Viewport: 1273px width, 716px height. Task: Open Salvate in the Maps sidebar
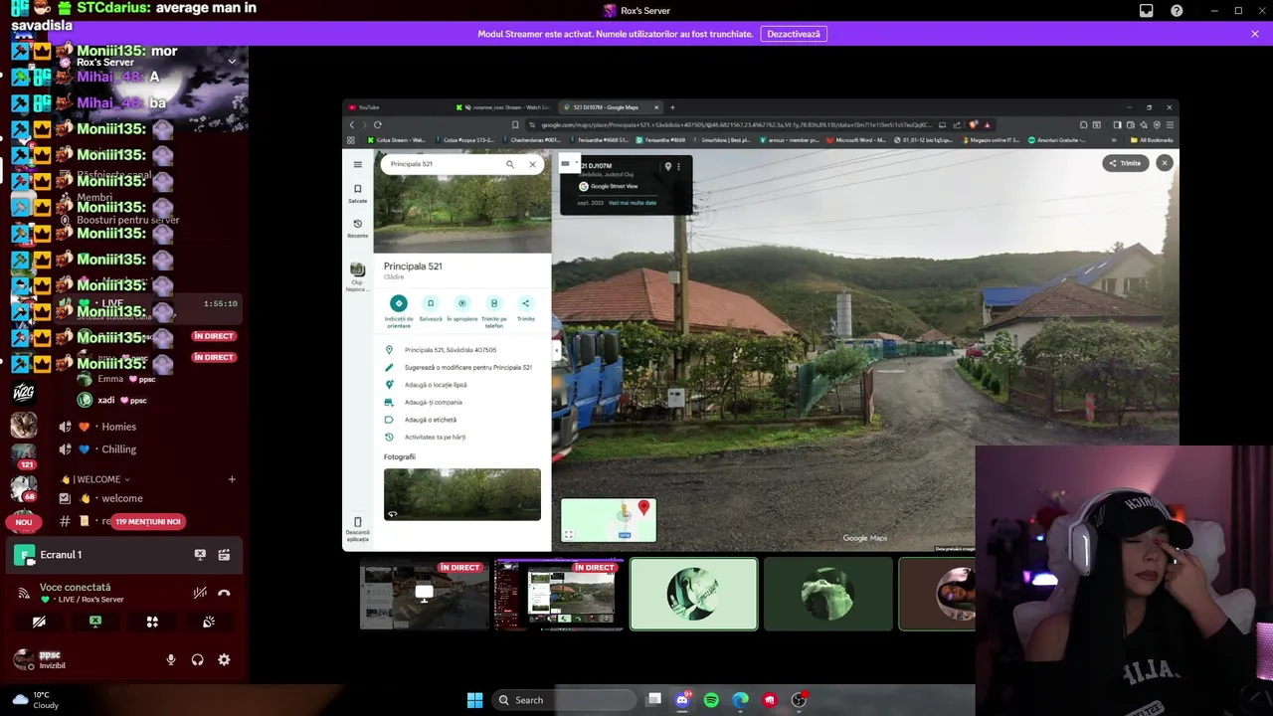coord(358,194)
